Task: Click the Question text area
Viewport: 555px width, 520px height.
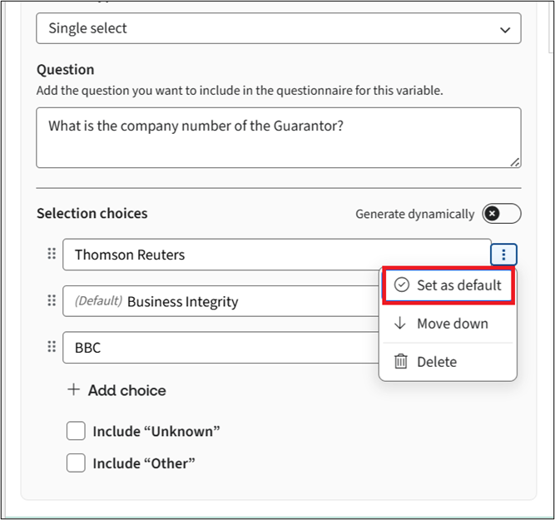Action: click(278, 136)
